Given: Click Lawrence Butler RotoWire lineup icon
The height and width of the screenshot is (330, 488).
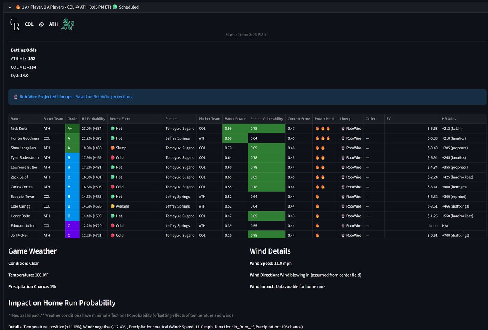Looking at the screenshot, I should click(343, 167).
